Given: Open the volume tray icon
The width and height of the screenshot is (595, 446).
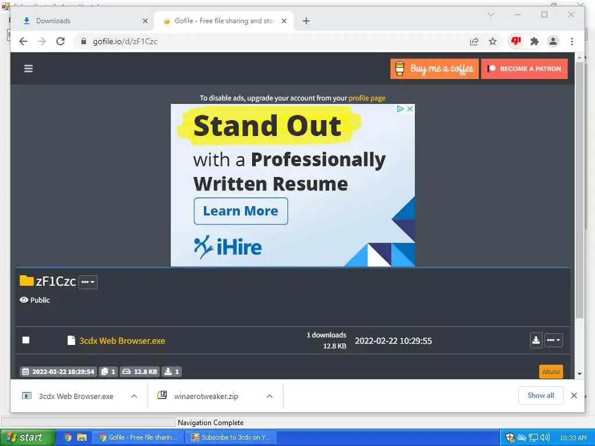Looking at the screenshot, I should [x=545, y=437].
